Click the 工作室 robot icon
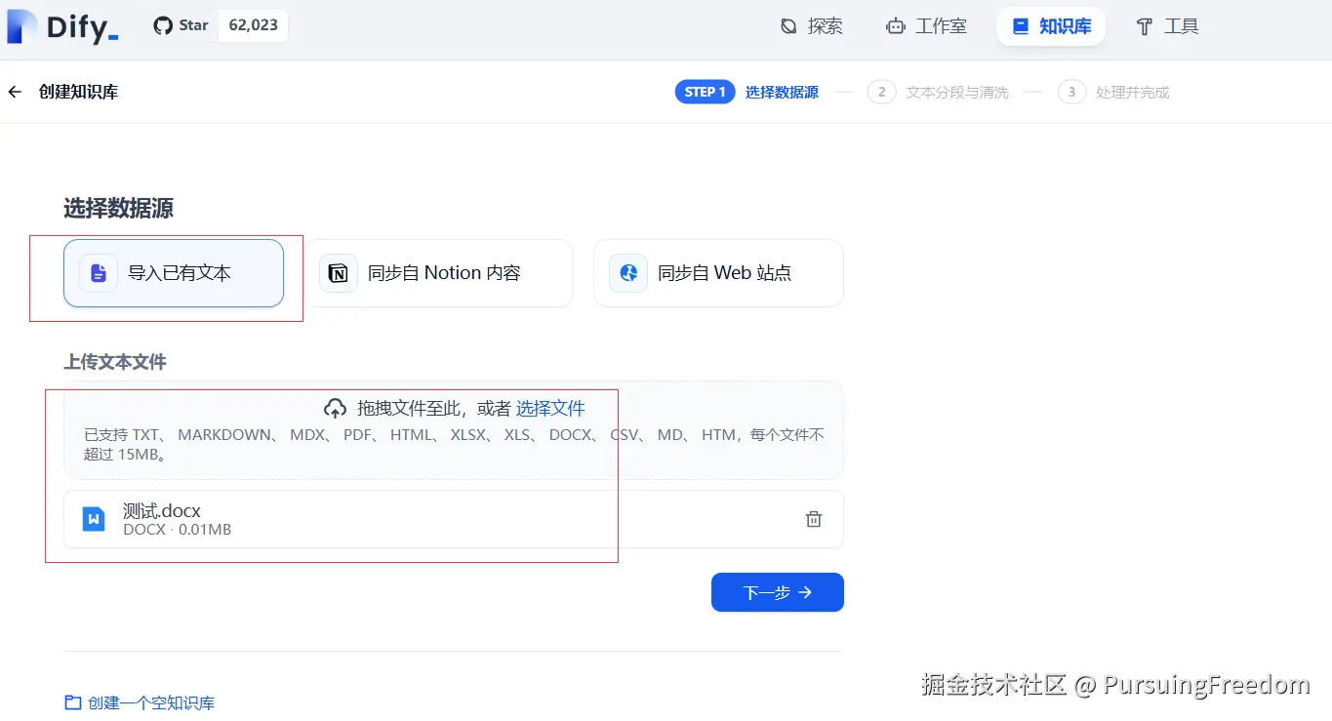 coord(896,26)
